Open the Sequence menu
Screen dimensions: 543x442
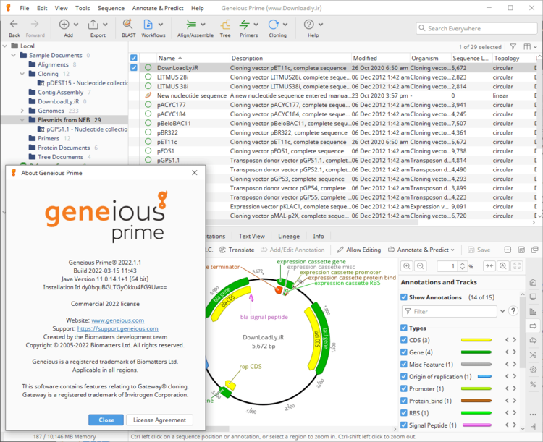[x=111, y=8]
